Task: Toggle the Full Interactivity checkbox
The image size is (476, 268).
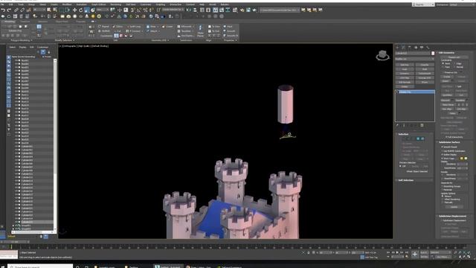Action: [446, 137]
